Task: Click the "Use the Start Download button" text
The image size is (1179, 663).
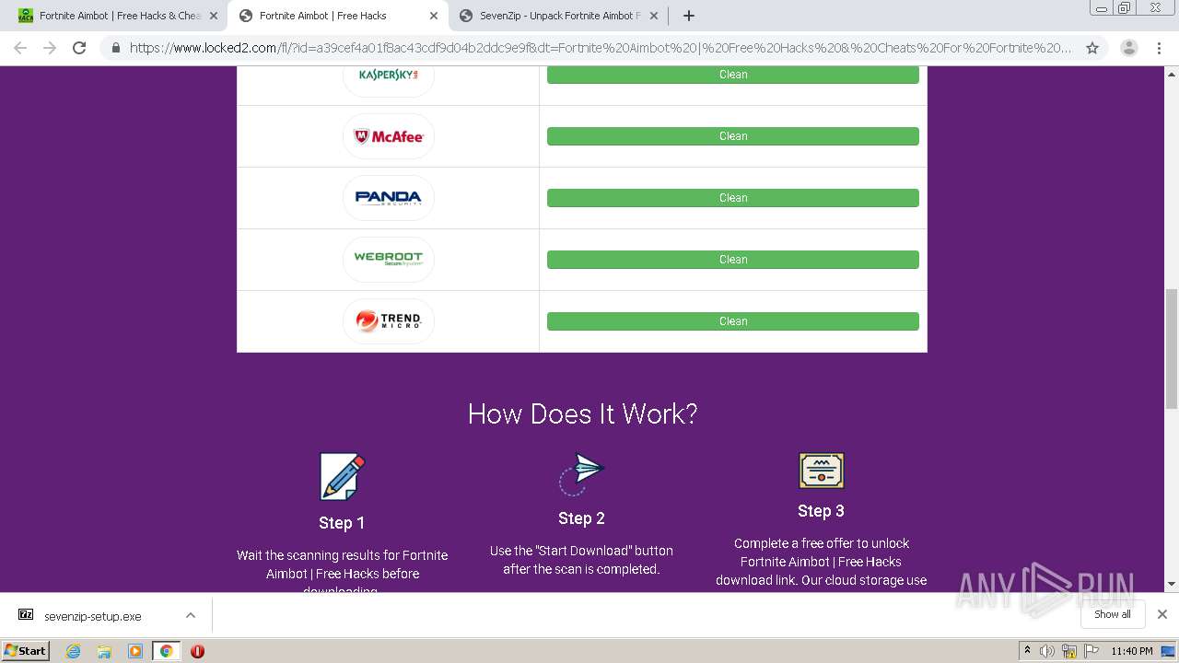Action: pos(581,560)
